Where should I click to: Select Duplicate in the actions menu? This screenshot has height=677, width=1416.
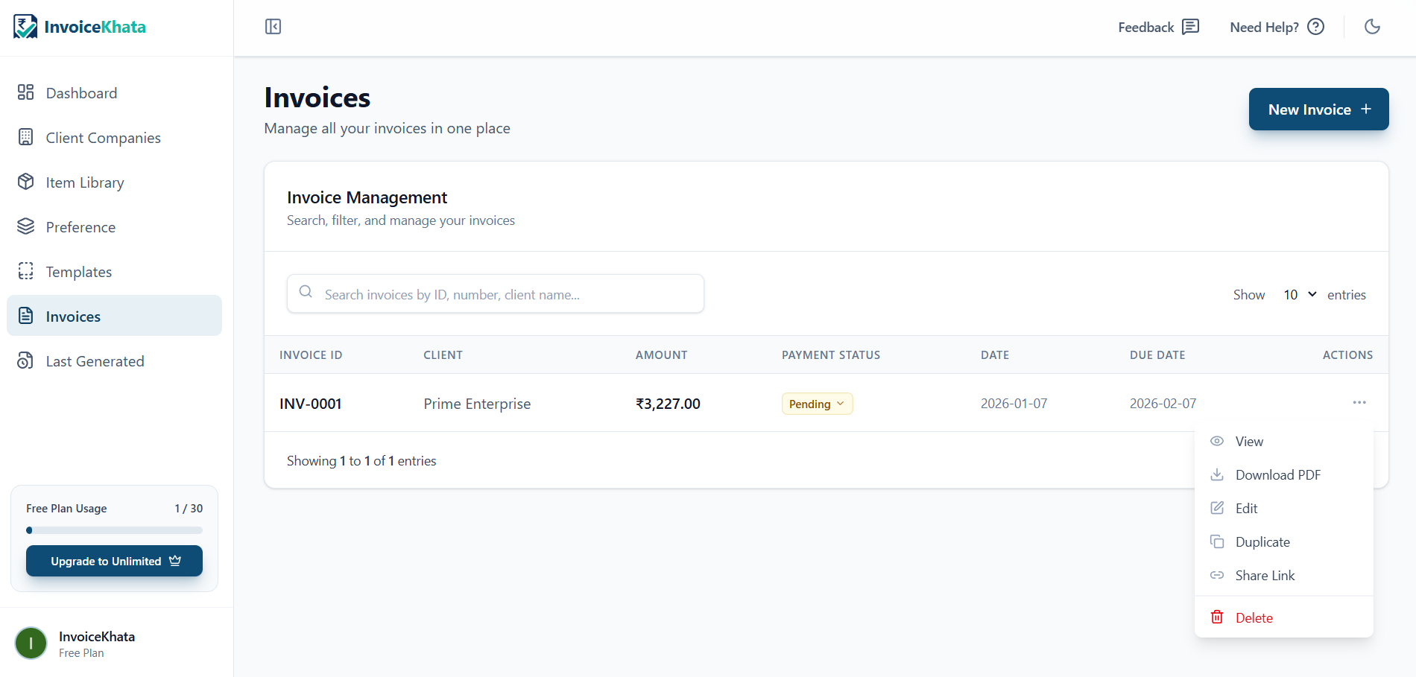(x=1262, y=541)
